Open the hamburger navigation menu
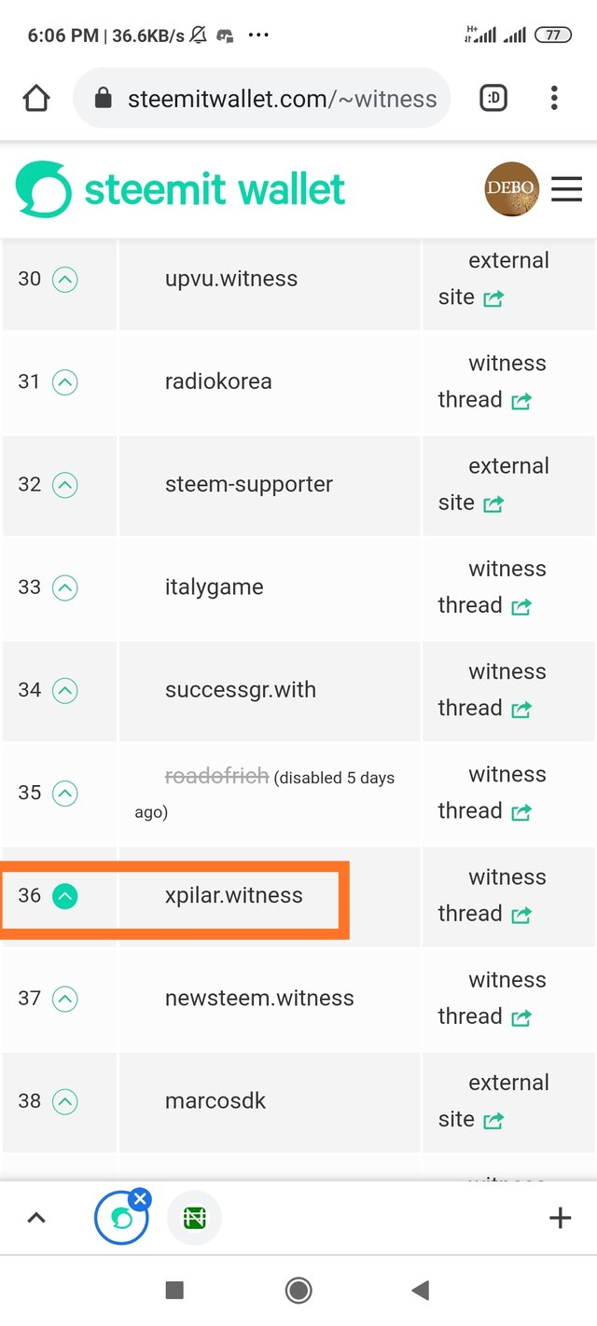597x1326 pixels. [x=566, y=189]
